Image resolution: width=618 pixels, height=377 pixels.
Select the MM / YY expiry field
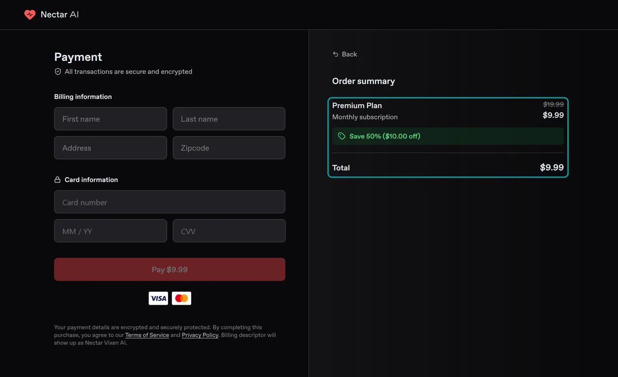click(x=111, y=231)
